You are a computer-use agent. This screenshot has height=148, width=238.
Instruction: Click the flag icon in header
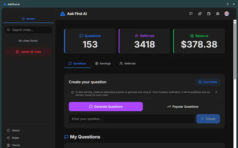pos(191,14)
